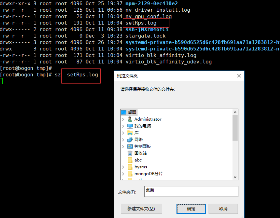
Task: Select 网络 in the folder tree
Action: pos(139,140)
